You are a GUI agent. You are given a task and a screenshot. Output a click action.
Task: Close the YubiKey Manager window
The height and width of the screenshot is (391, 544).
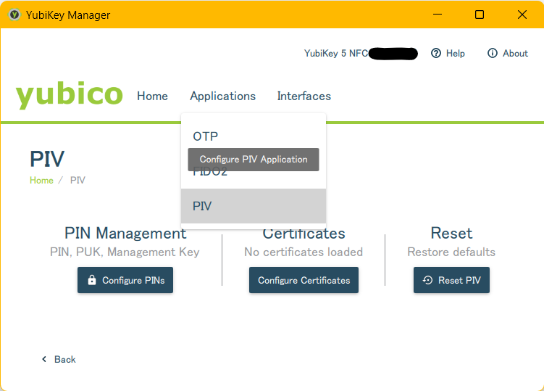[x=522, y=15]
